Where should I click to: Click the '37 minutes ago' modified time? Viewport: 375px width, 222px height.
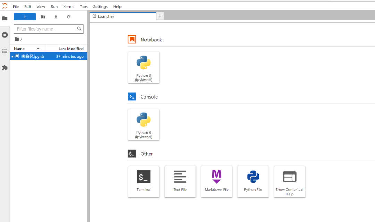[70, 57]
